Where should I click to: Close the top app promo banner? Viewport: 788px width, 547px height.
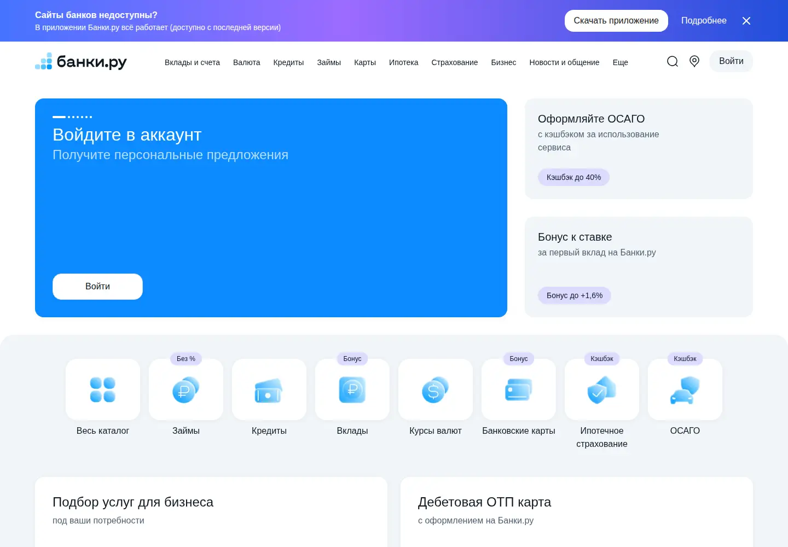point(746,21)
